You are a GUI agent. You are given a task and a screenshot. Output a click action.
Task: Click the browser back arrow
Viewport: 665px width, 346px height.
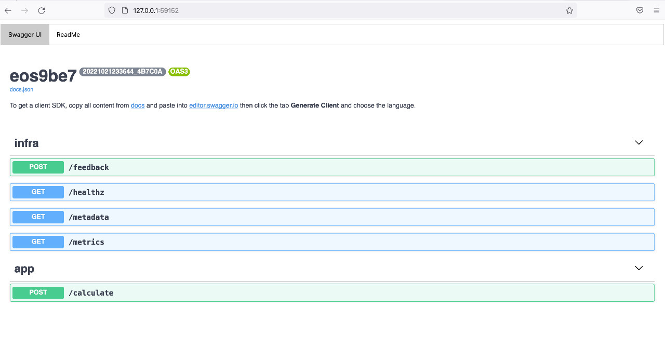(8, 10)
